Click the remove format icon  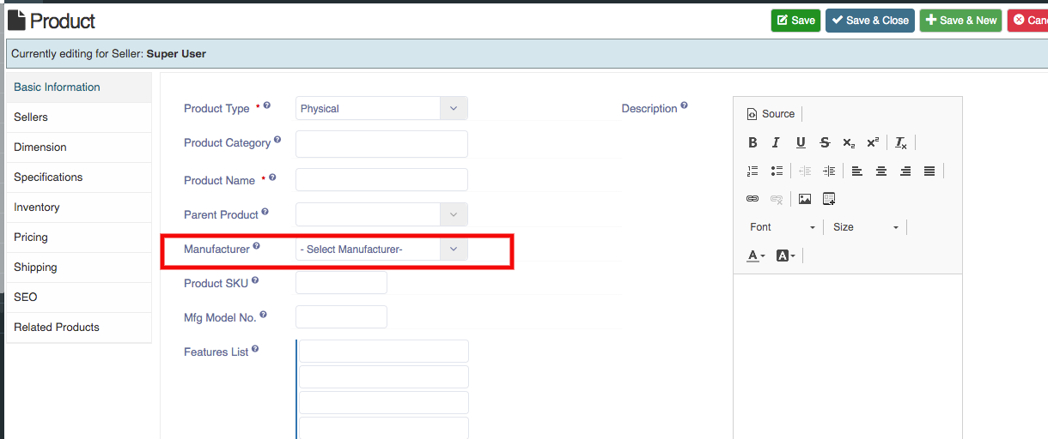[900, 143]
